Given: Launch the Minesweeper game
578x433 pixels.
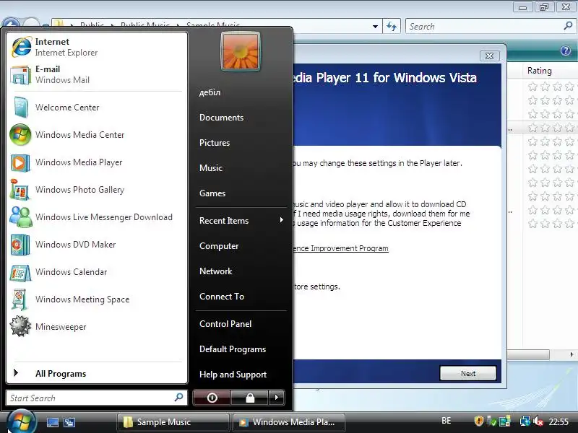Looking at the screenshot, I should (97, 327).
